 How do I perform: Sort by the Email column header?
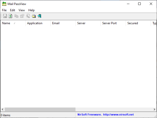(63, 23)
